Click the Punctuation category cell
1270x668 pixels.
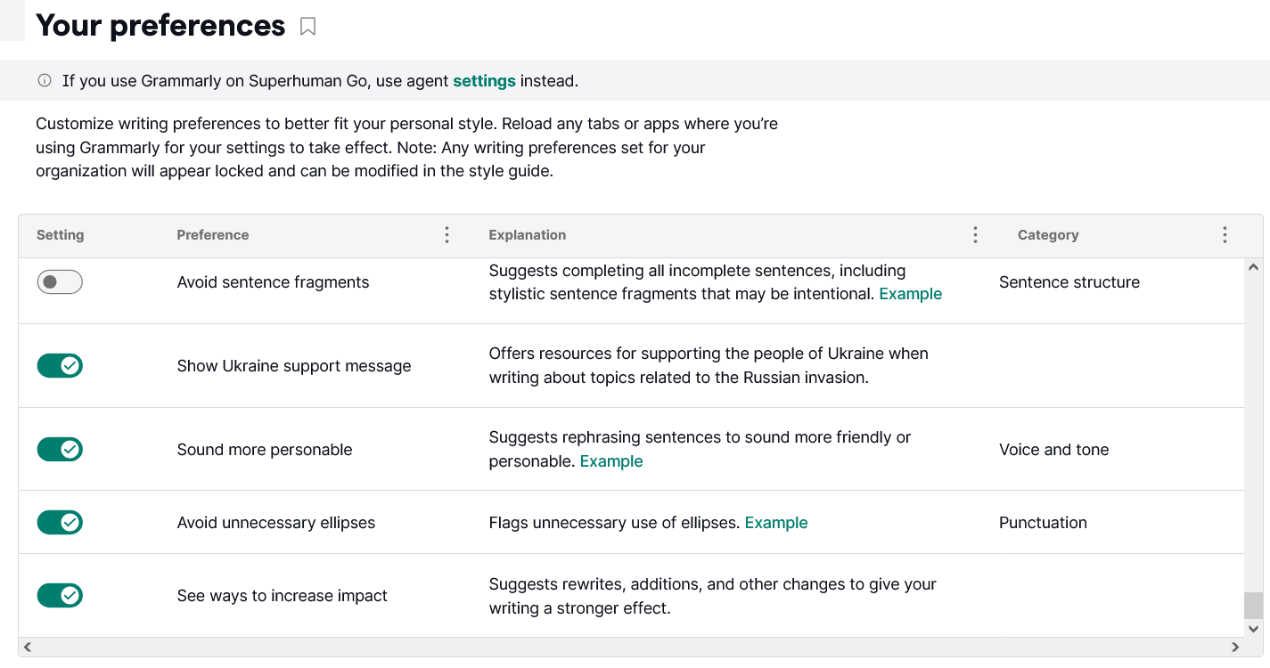coord(1043,523)
